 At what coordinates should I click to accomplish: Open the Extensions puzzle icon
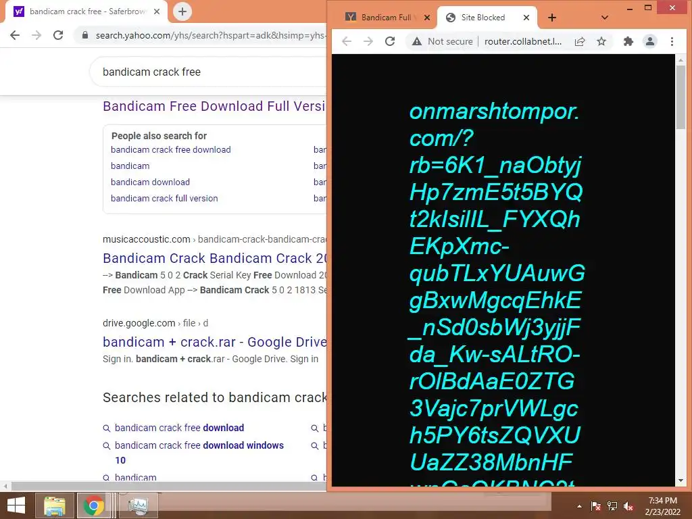(628, 41)
